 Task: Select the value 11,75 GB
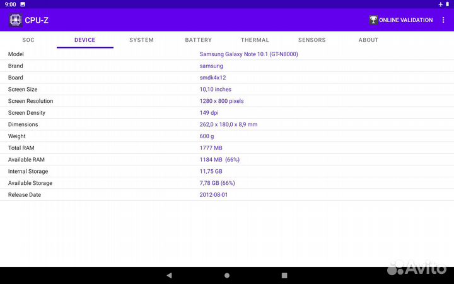211,172
